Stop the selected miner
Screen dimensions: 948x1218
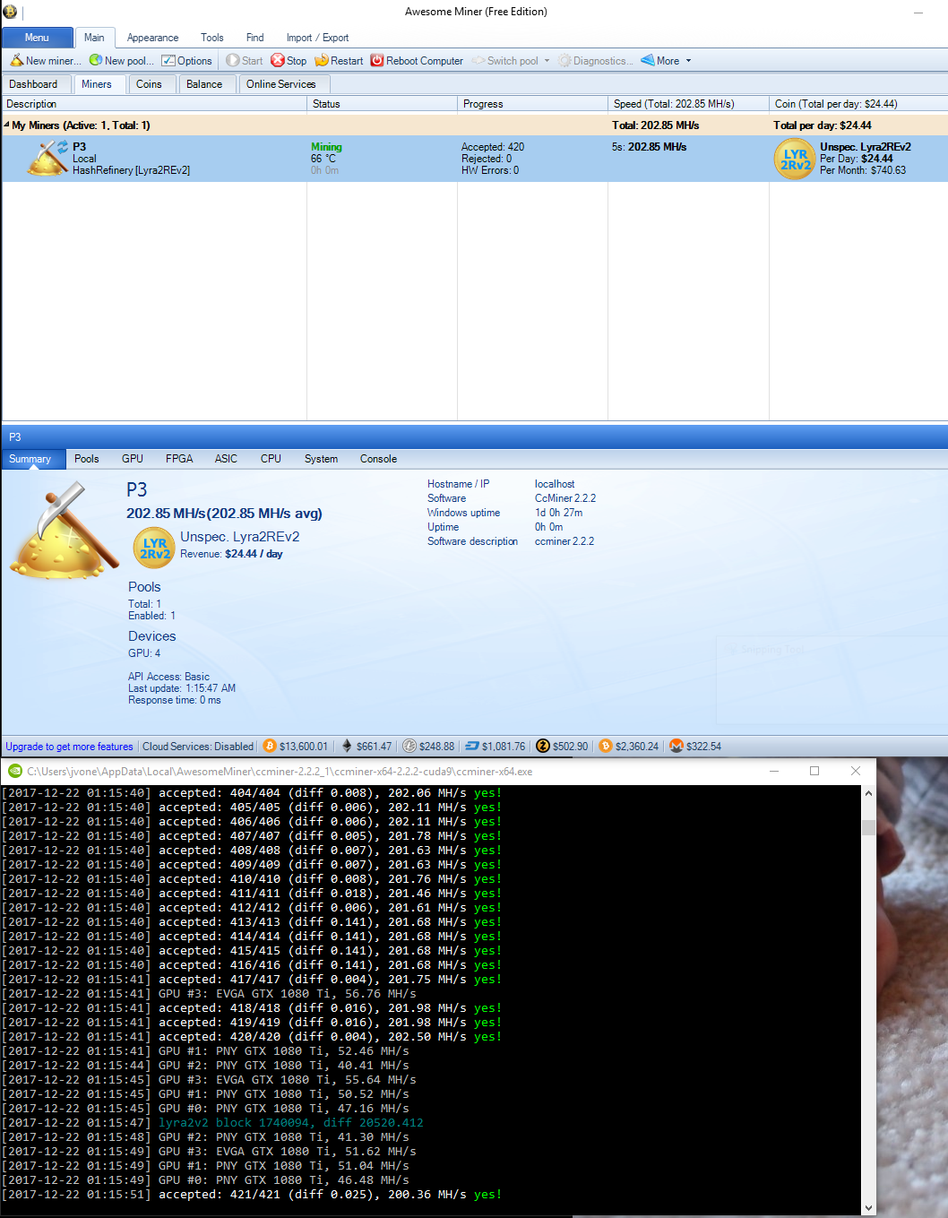click(x=289, y=61)
